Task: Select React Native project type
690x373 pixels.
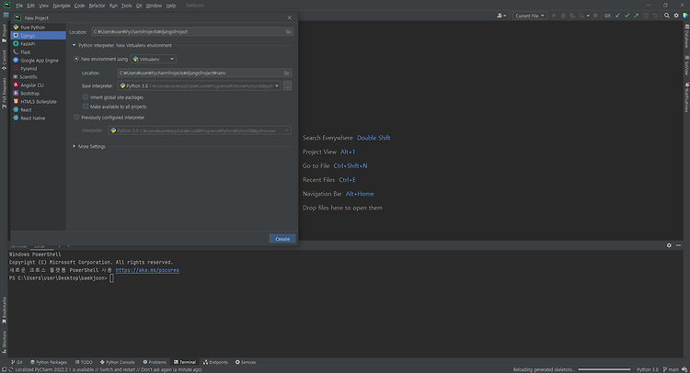Action: (x=38, y=119)
